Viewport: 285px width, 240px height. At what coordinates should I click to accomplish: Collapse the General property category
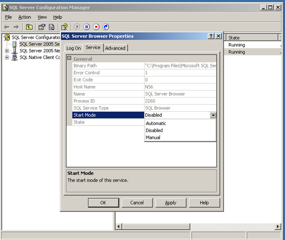point(69,58)
